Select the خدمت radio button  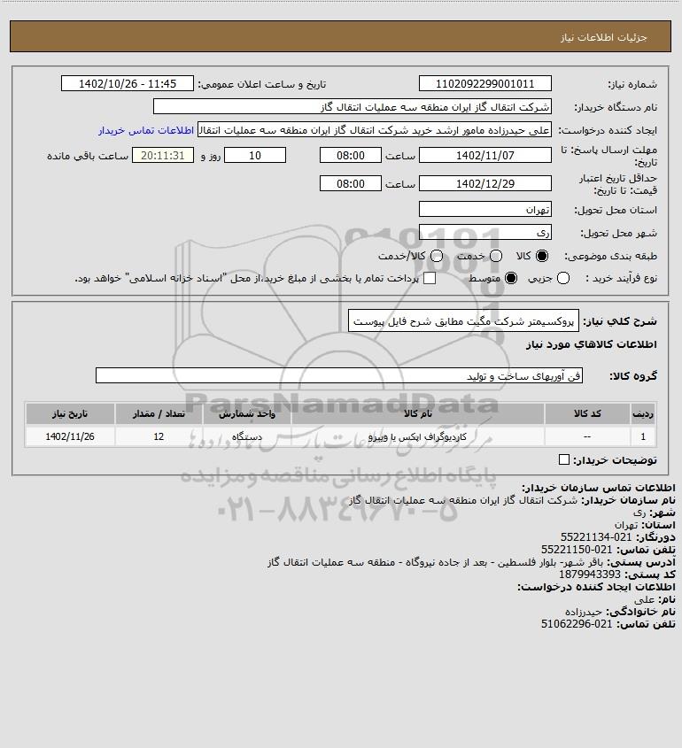(496, 256)
